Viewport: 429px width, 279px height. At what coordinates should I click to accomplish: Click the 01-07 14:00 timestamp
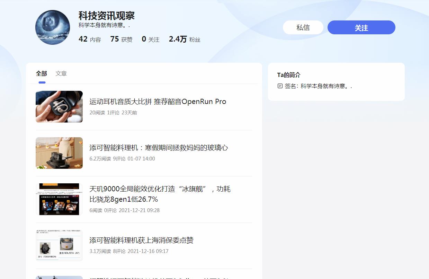[x=141, y=159]
